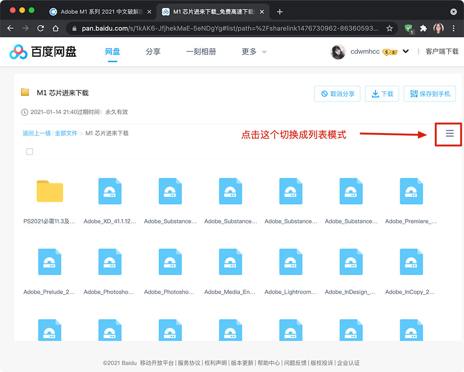
Task: Select the Adobe_Prelude_2 file icon
Action: pos(50,262)
